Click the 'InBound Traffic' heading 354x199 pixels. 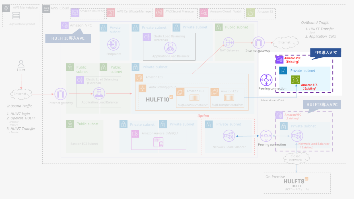20,106
